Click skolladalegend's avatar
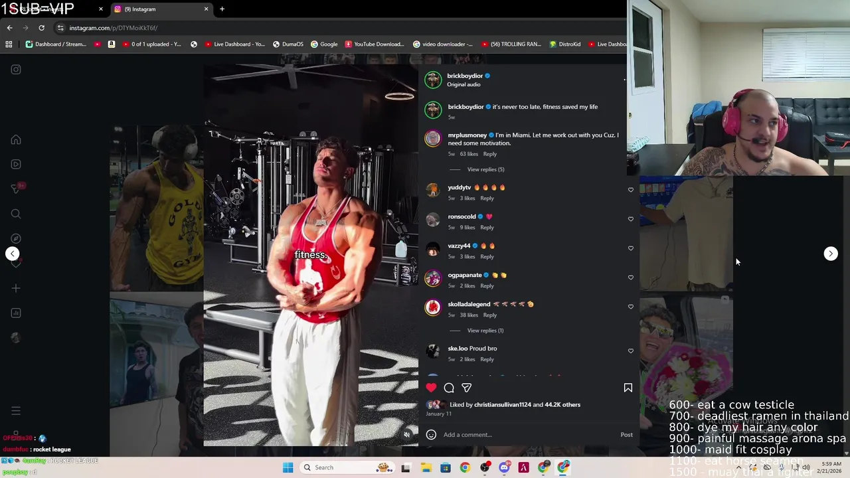The width and height of the screenshot is (850, 478). point(433,307)
